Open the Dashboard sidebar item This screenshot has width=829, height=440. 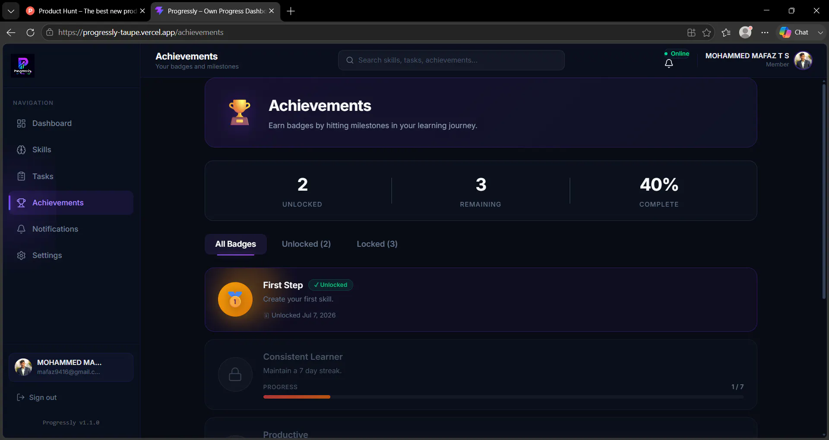coord(71,123)
